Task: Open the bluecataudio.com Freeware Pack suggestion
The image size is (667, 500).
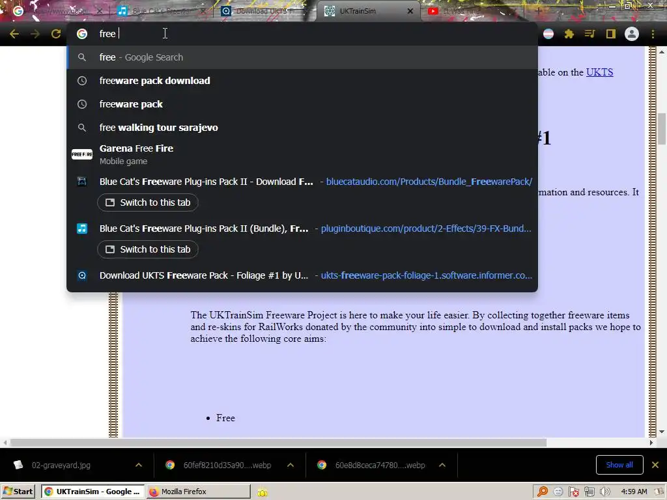Action: coord(302,182)
